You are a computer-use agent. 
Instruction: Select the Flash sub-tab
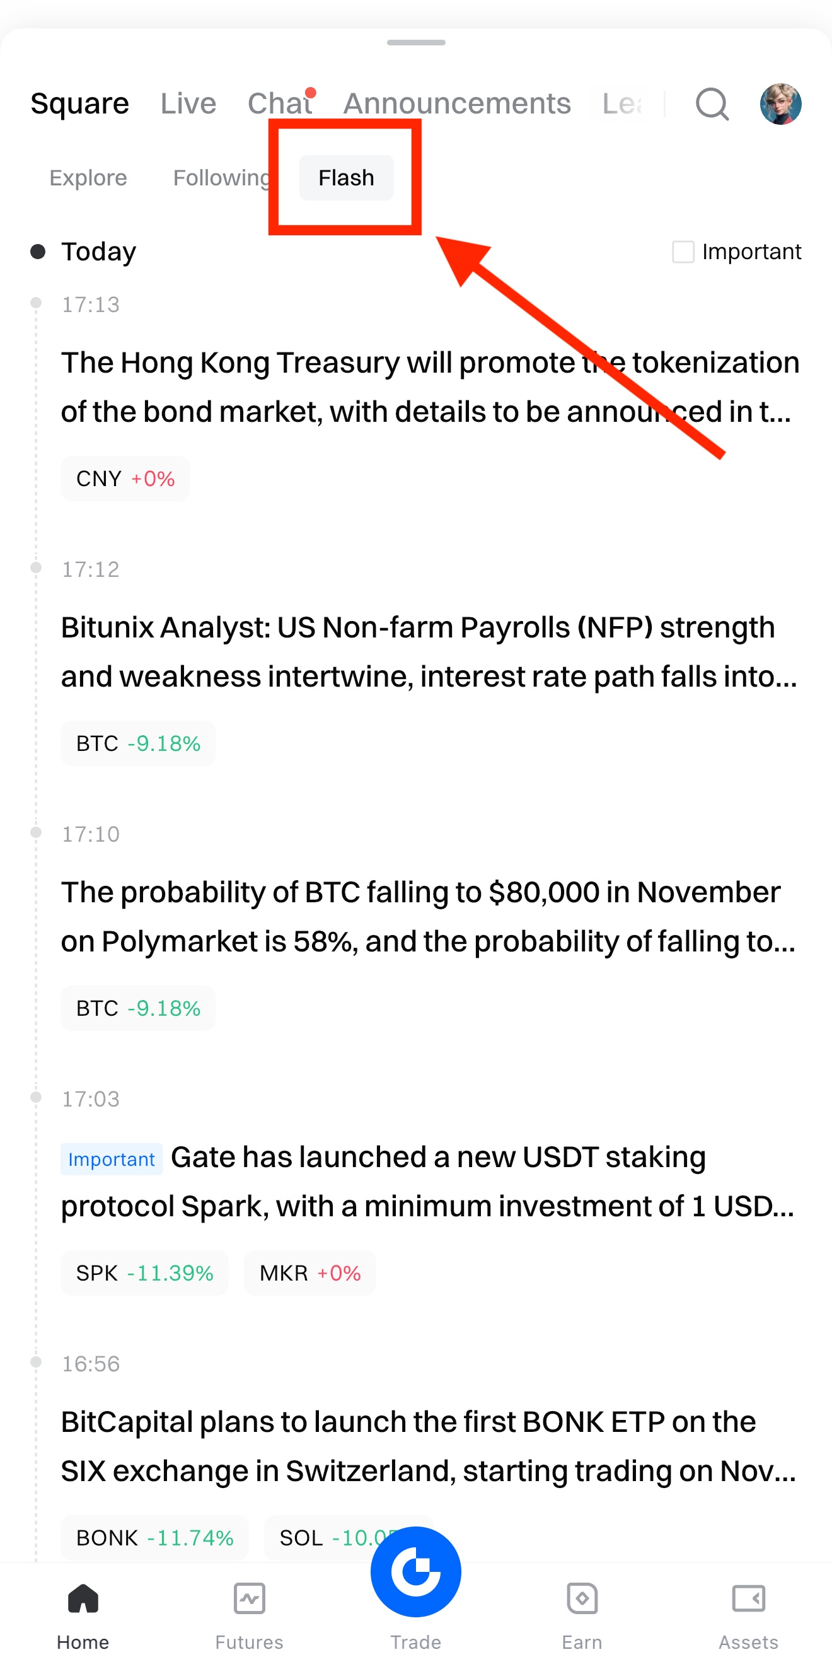346,178
